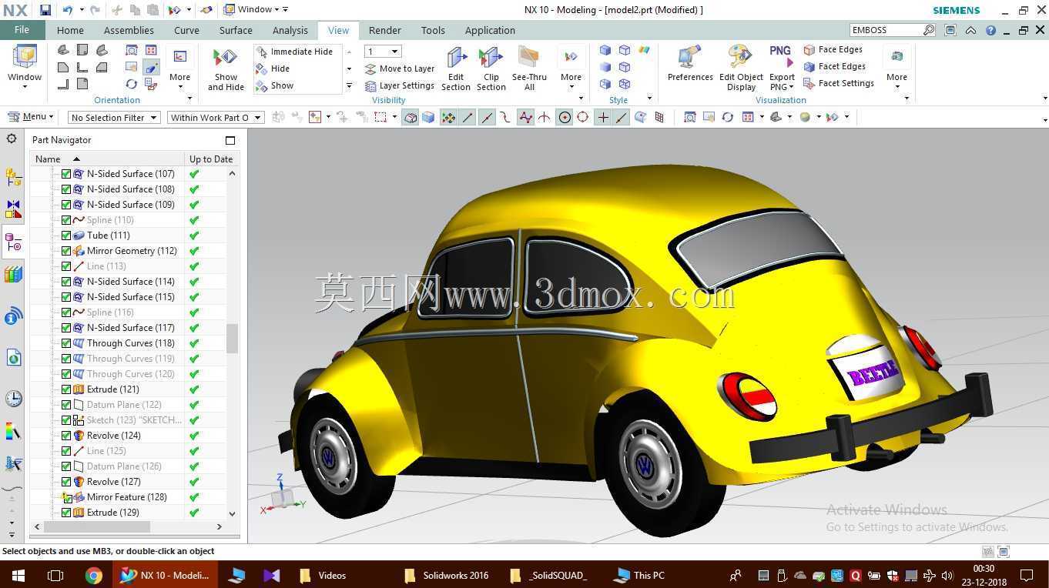Open the work layer number dropdown
Viewport: 1049px width, 588px height.
[x=383, y=52]
